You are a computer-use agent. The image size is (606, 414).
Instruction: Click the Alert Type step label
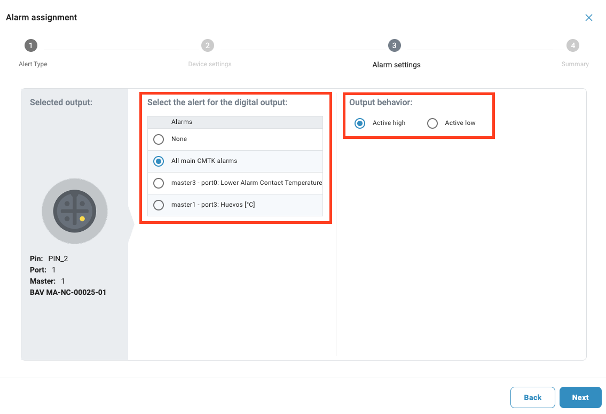point(33,64)
